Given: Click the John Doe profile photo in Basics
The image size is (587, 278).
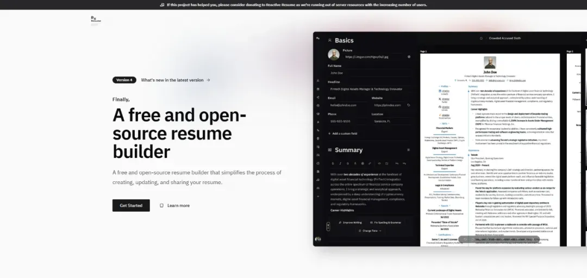Looking at the screenshot, I should [x=334, y=54].
